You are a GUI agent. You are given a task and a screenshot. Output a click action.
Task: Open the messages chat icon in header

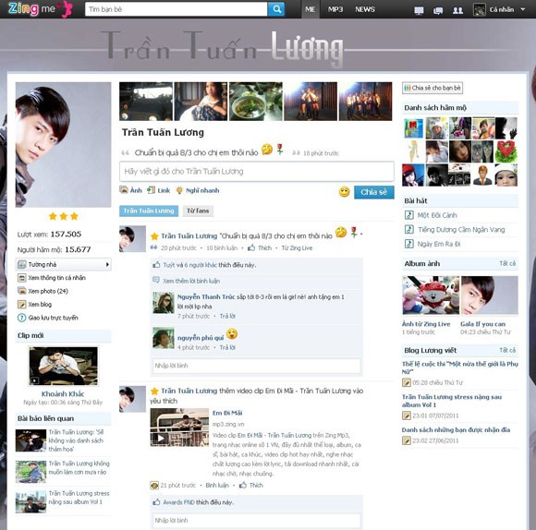[x=438, y=10]
